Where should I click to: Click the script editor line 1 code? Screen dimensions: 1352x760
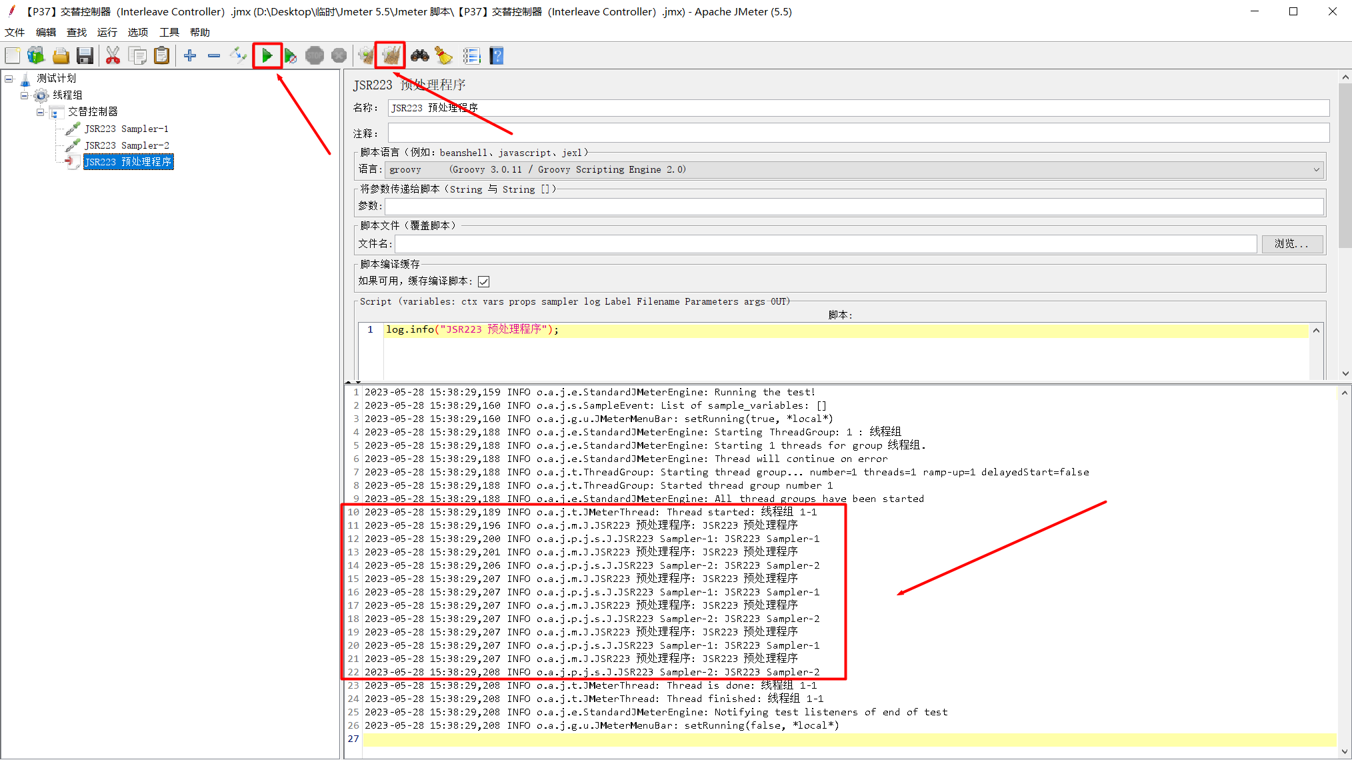point(472,330)
